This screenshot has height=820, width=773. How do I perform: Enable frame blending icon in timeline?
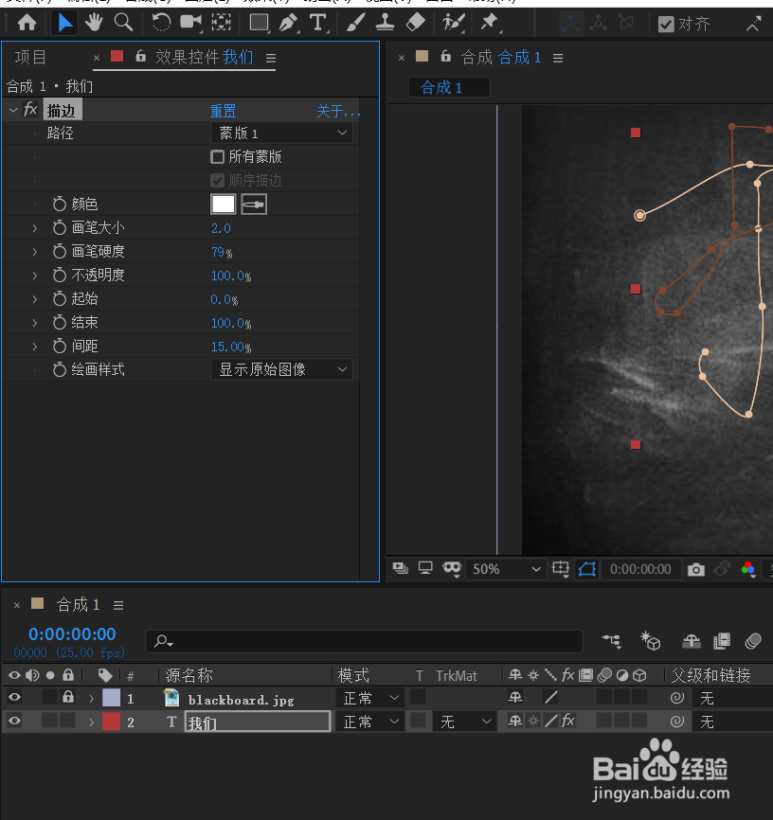[722, 641]
